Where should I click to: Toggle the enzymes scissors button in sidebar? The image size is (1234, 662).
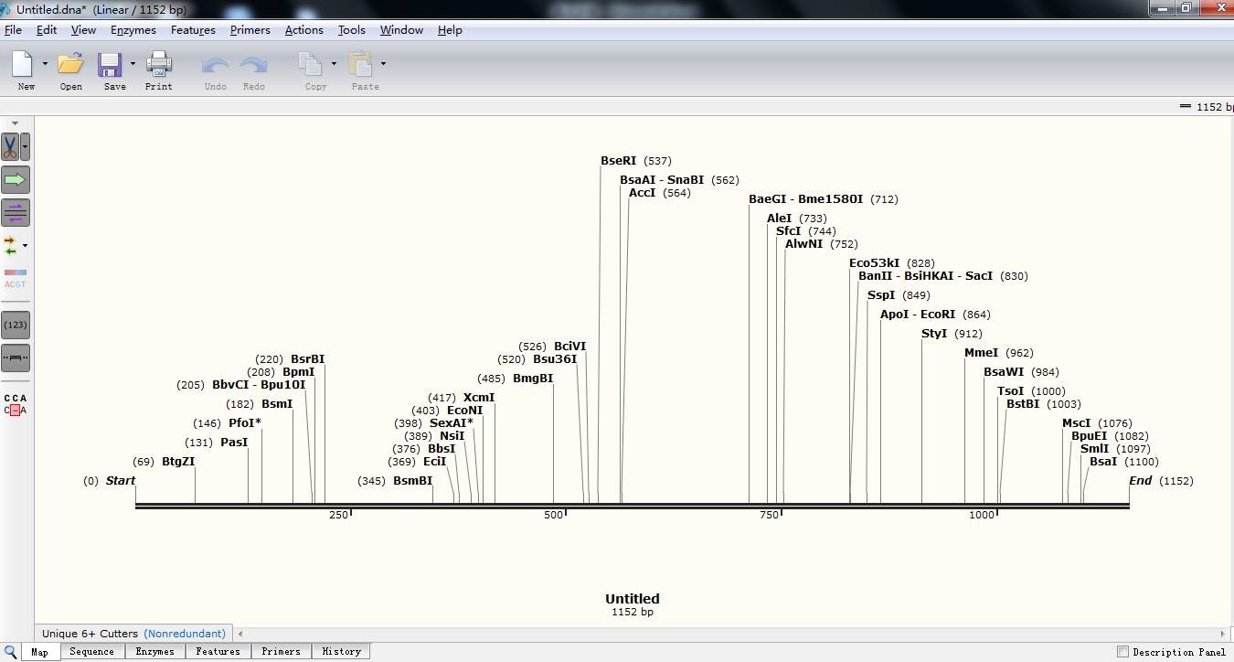point(10,146)
